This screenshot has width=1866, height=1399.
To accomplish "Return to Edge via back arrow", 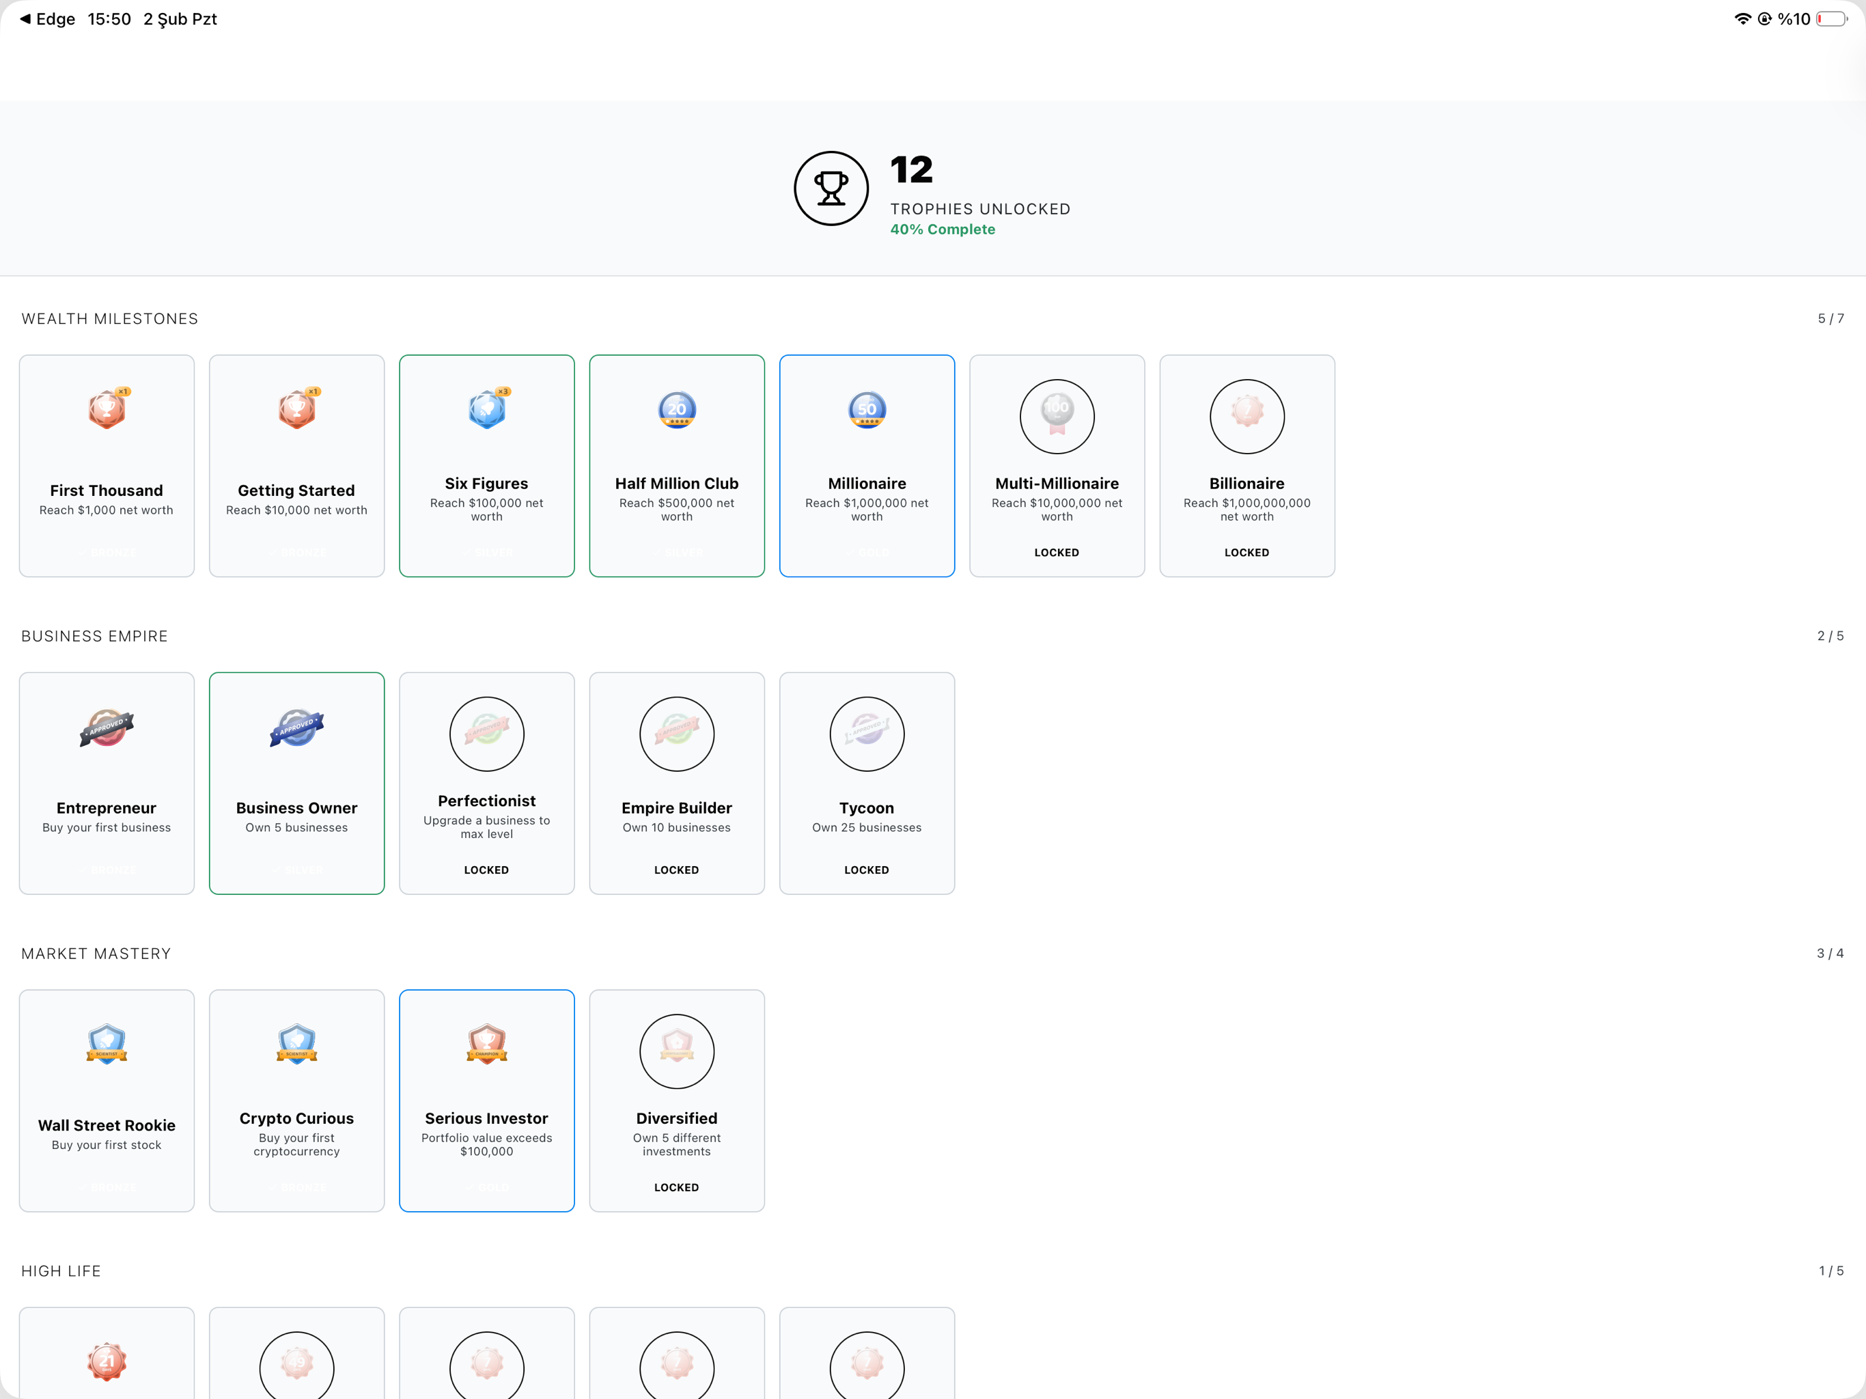I will 46,18.
